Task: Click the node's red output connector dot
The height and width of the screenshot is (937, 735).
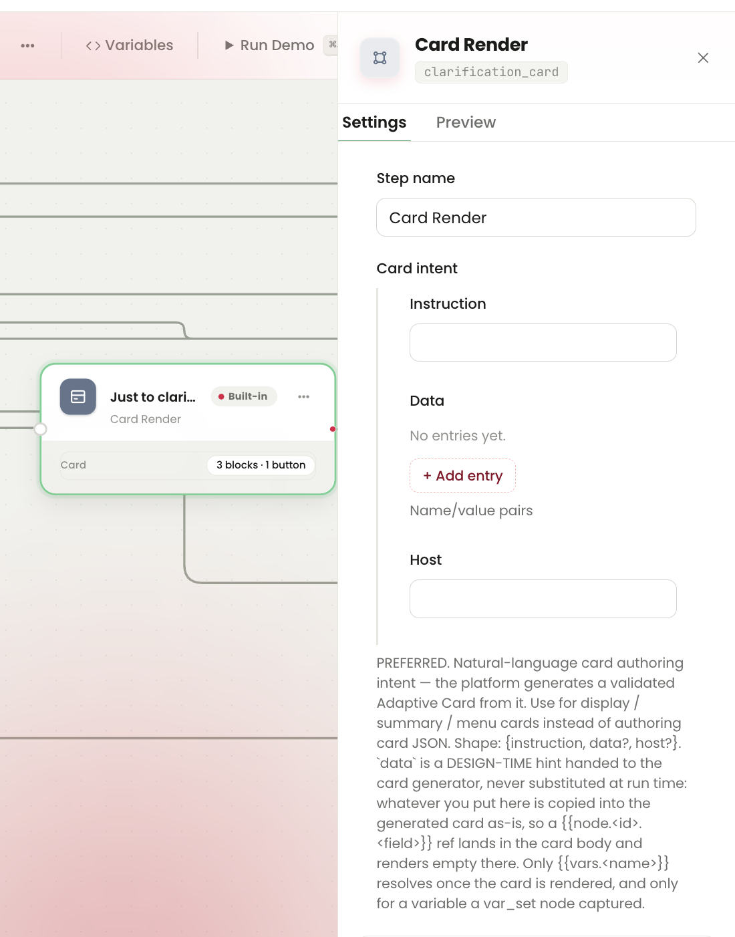Action: click(332, 429)
